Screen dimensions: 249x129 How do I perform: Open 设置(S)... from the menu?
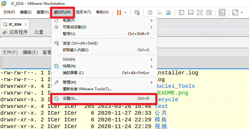click(104, 99)
